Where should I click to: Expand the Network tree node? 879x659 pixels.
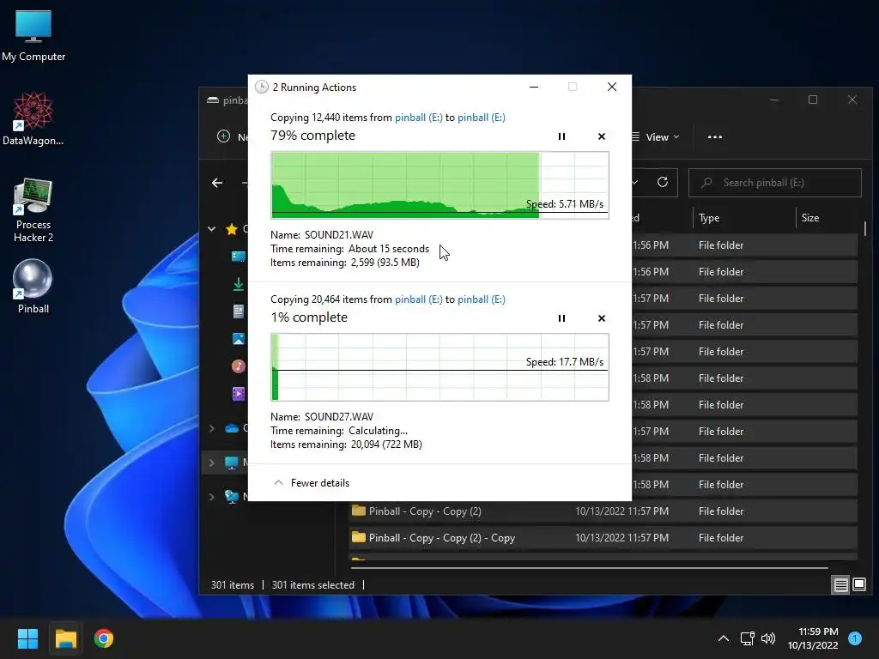click(212, 497)
